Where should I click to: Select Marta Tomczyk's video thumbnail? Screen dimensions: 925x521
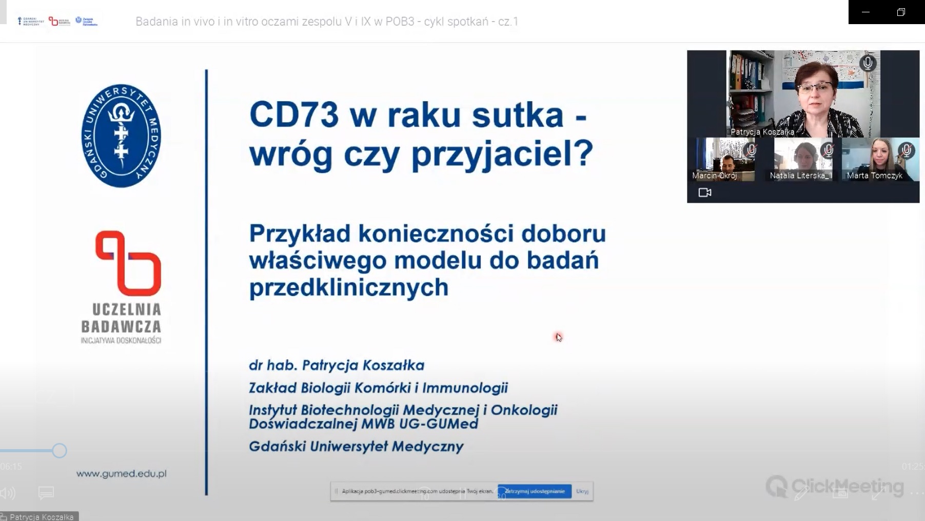click(x=878, y=159)
